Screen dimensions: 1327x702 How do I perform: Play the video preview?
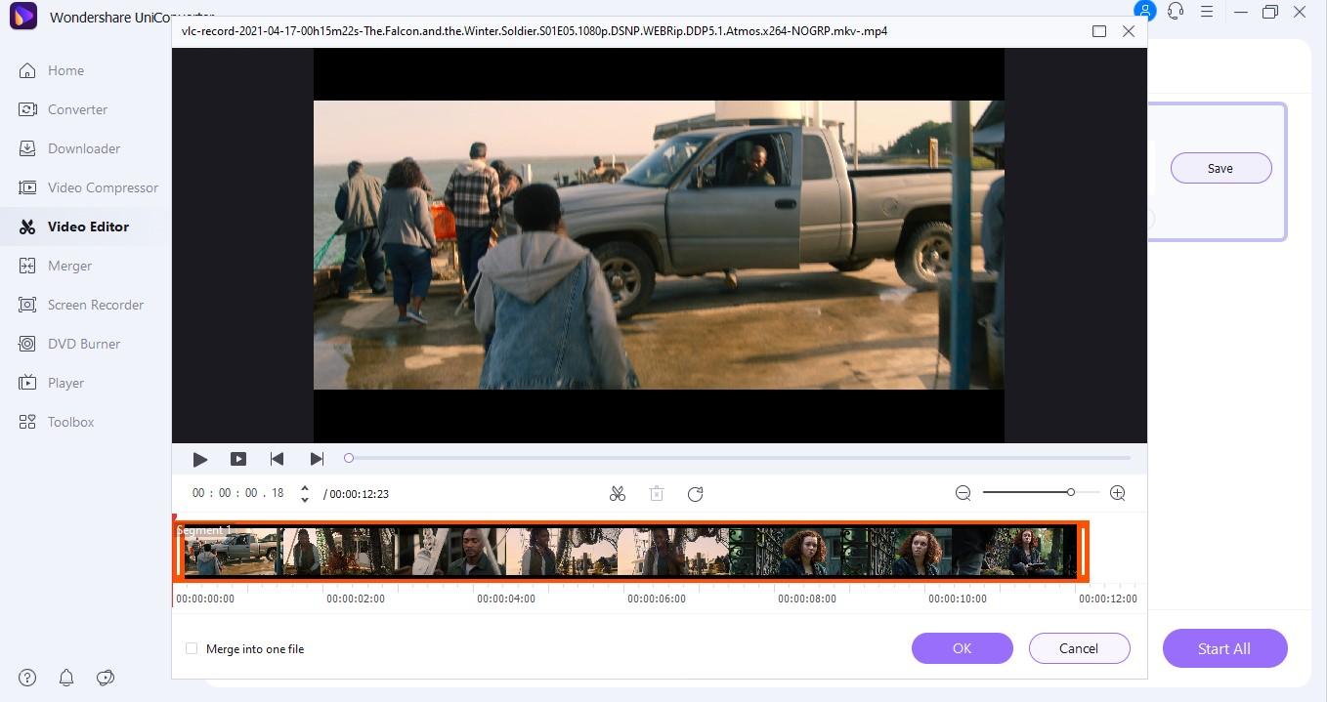point(200,459)
